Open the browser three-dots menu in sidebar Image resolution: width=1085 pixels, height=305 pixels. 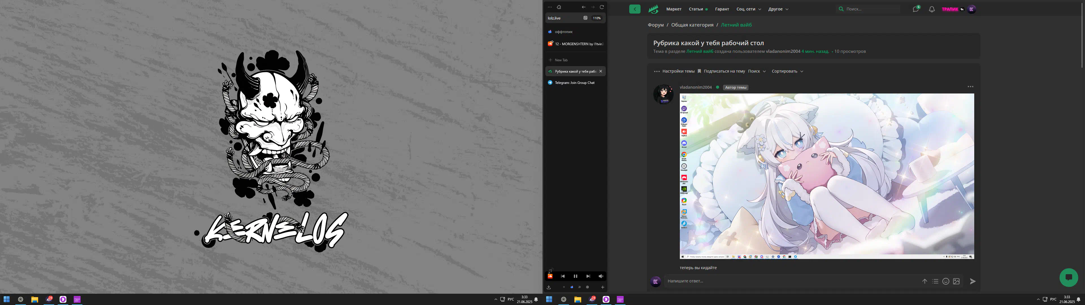[x=550, y=7]
